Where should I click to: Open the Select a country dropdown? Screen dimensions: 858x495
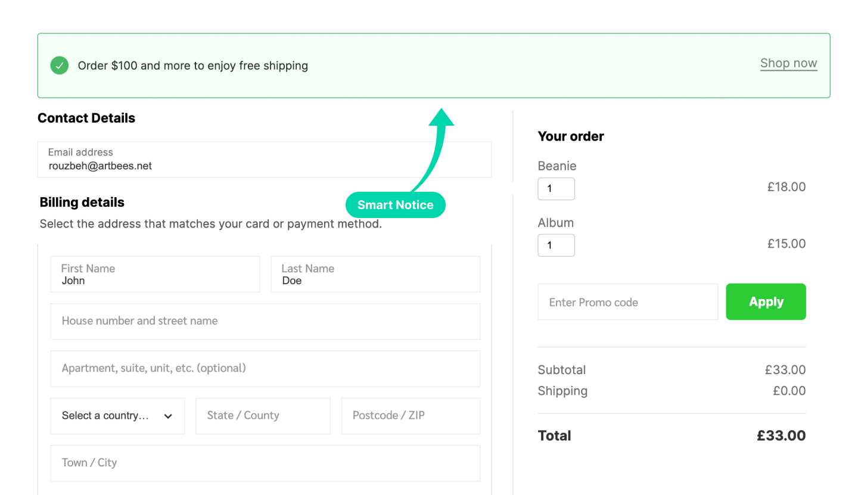click(x=117, y=416)
